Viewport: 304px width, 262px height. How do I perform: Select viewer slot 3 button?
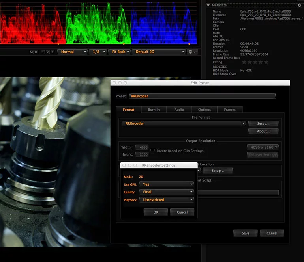[53, 52]
